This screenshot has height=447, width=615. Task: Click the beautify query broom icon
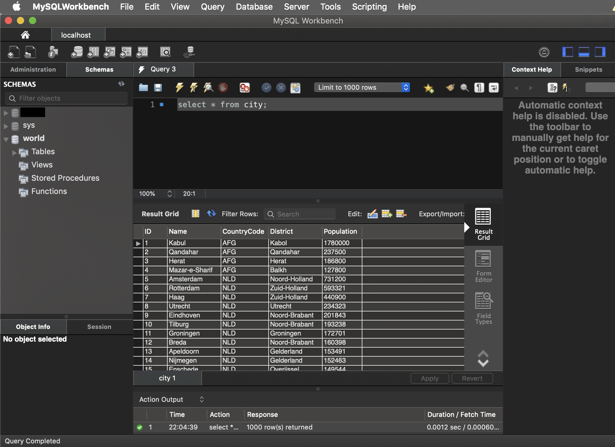coord(450,88)
